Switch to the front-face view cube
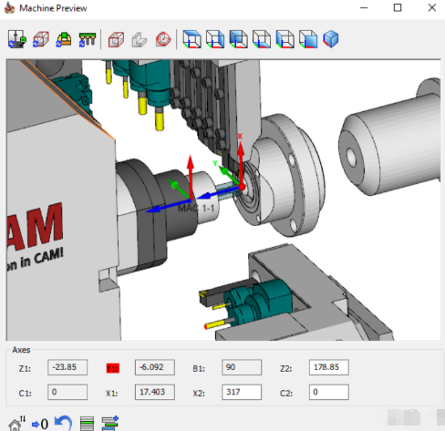445x431 pixels. click(x=308, y=39)
